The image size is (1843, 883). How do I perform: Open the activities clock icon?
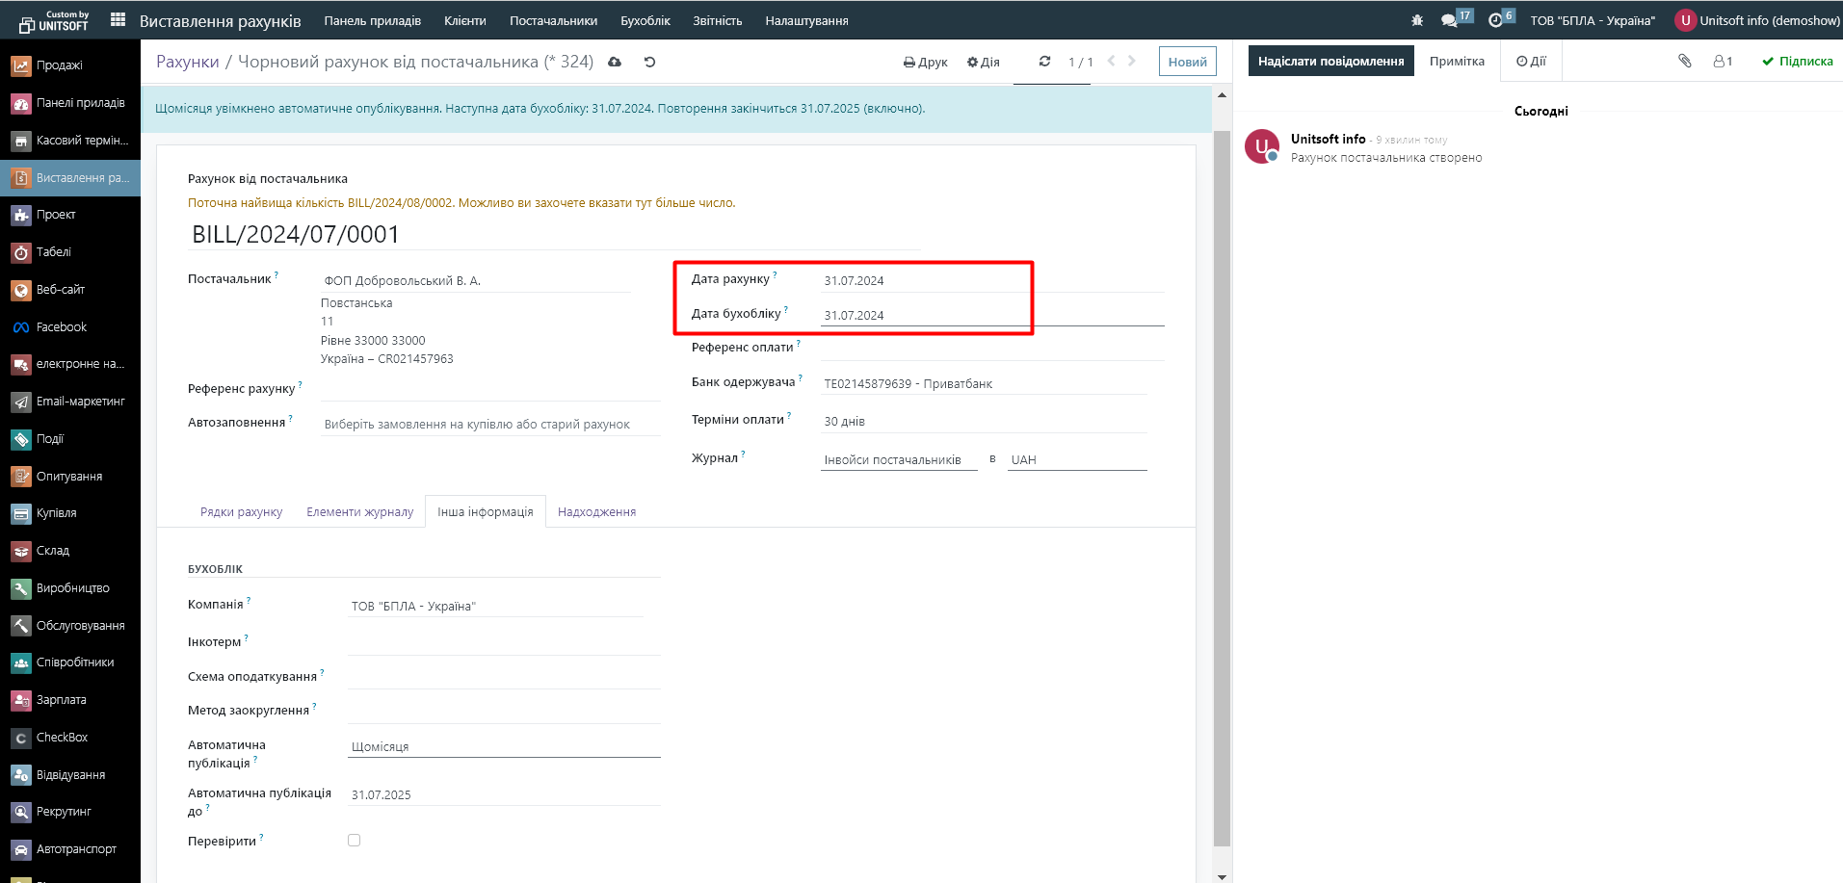point(1495,20)
